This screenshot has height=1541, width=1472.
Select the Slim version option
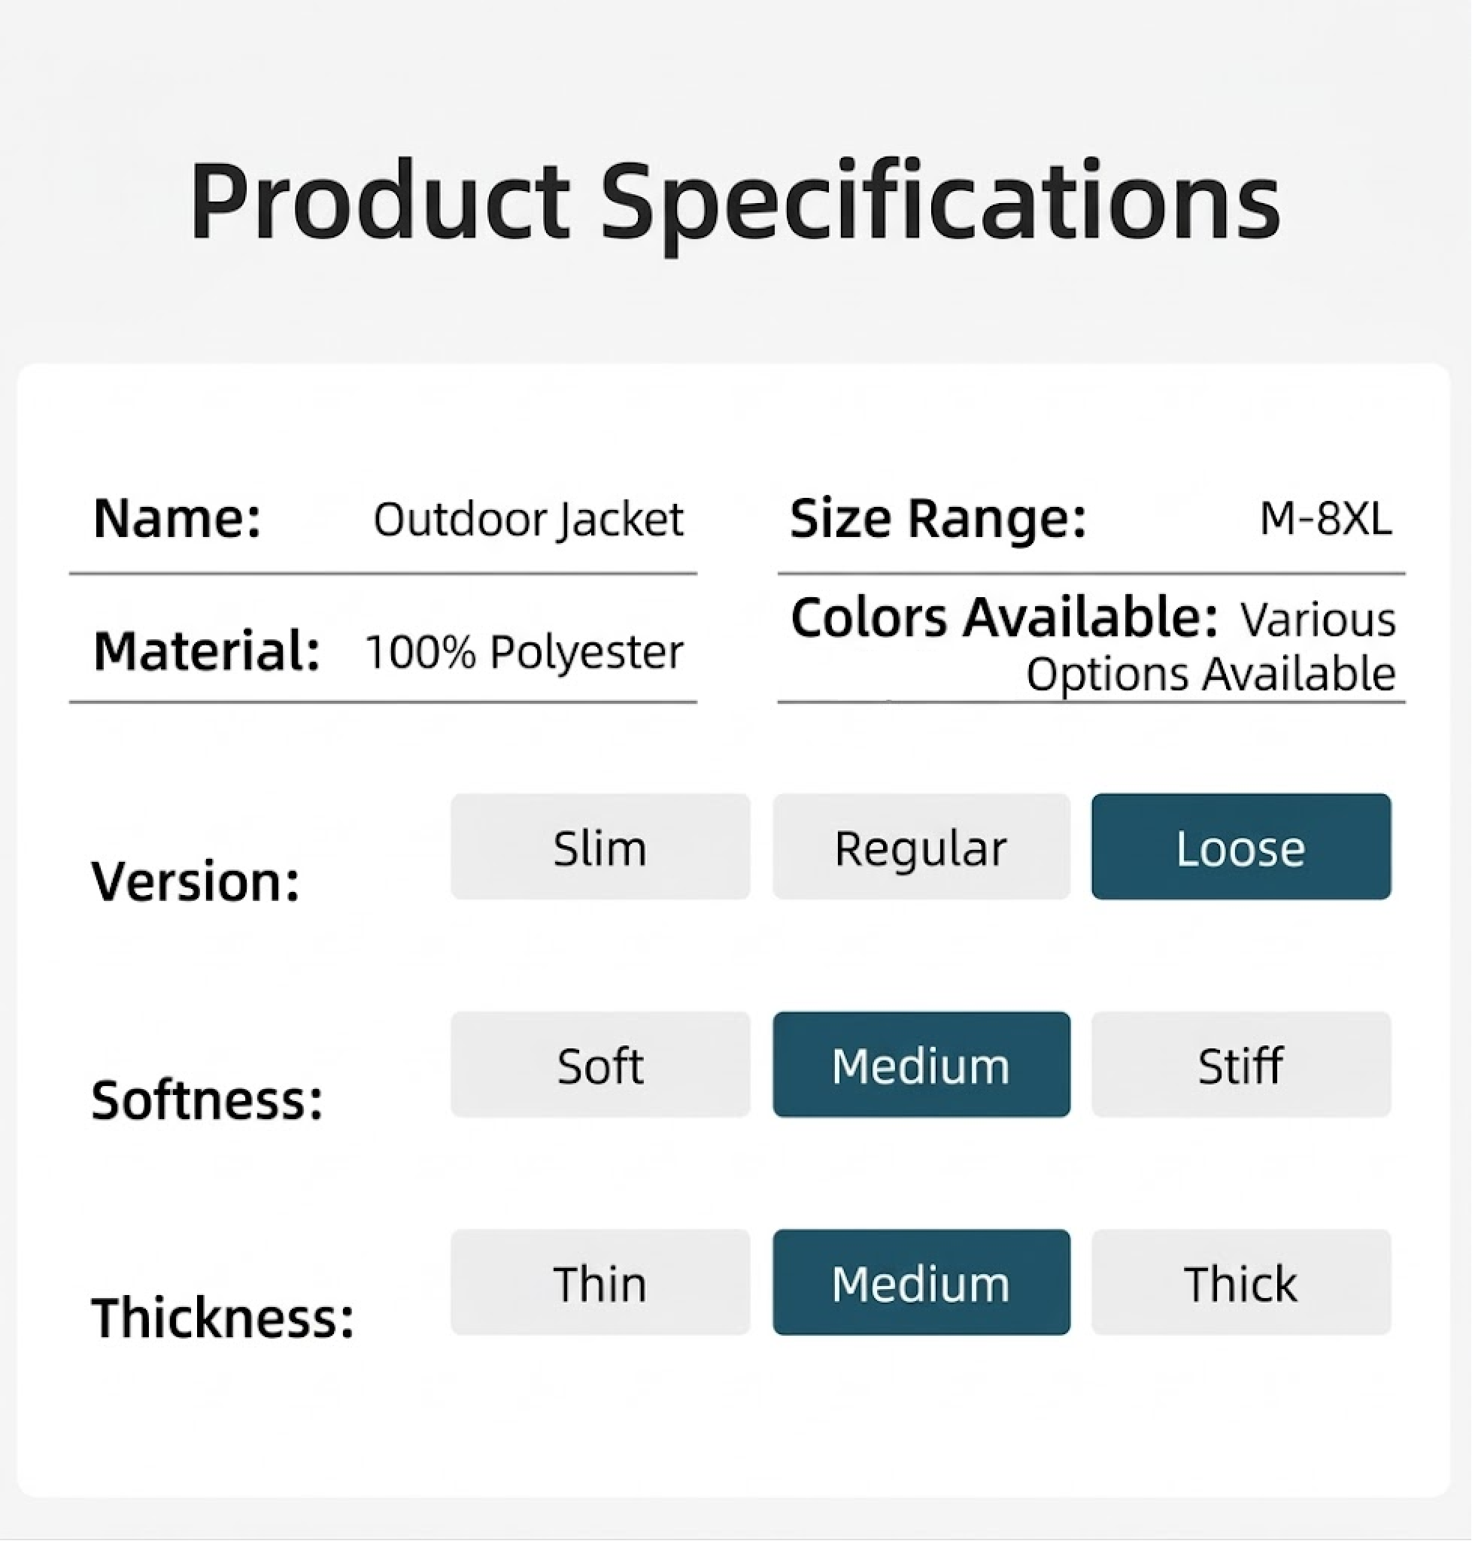click(600, 847)
